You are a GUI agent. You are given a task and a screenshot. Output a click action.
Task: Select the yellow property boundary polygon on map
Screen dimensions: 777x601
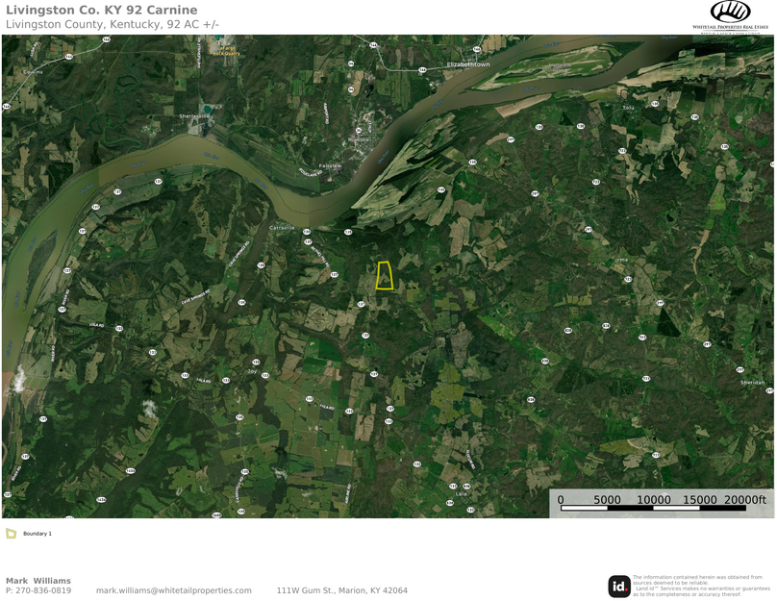pos(385,275)
